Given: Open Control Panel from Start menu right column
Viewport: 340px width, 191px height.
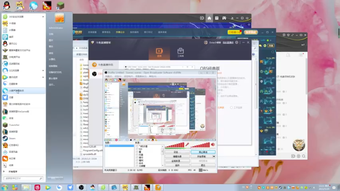Looking at the screenshot, I should point(53,66).
